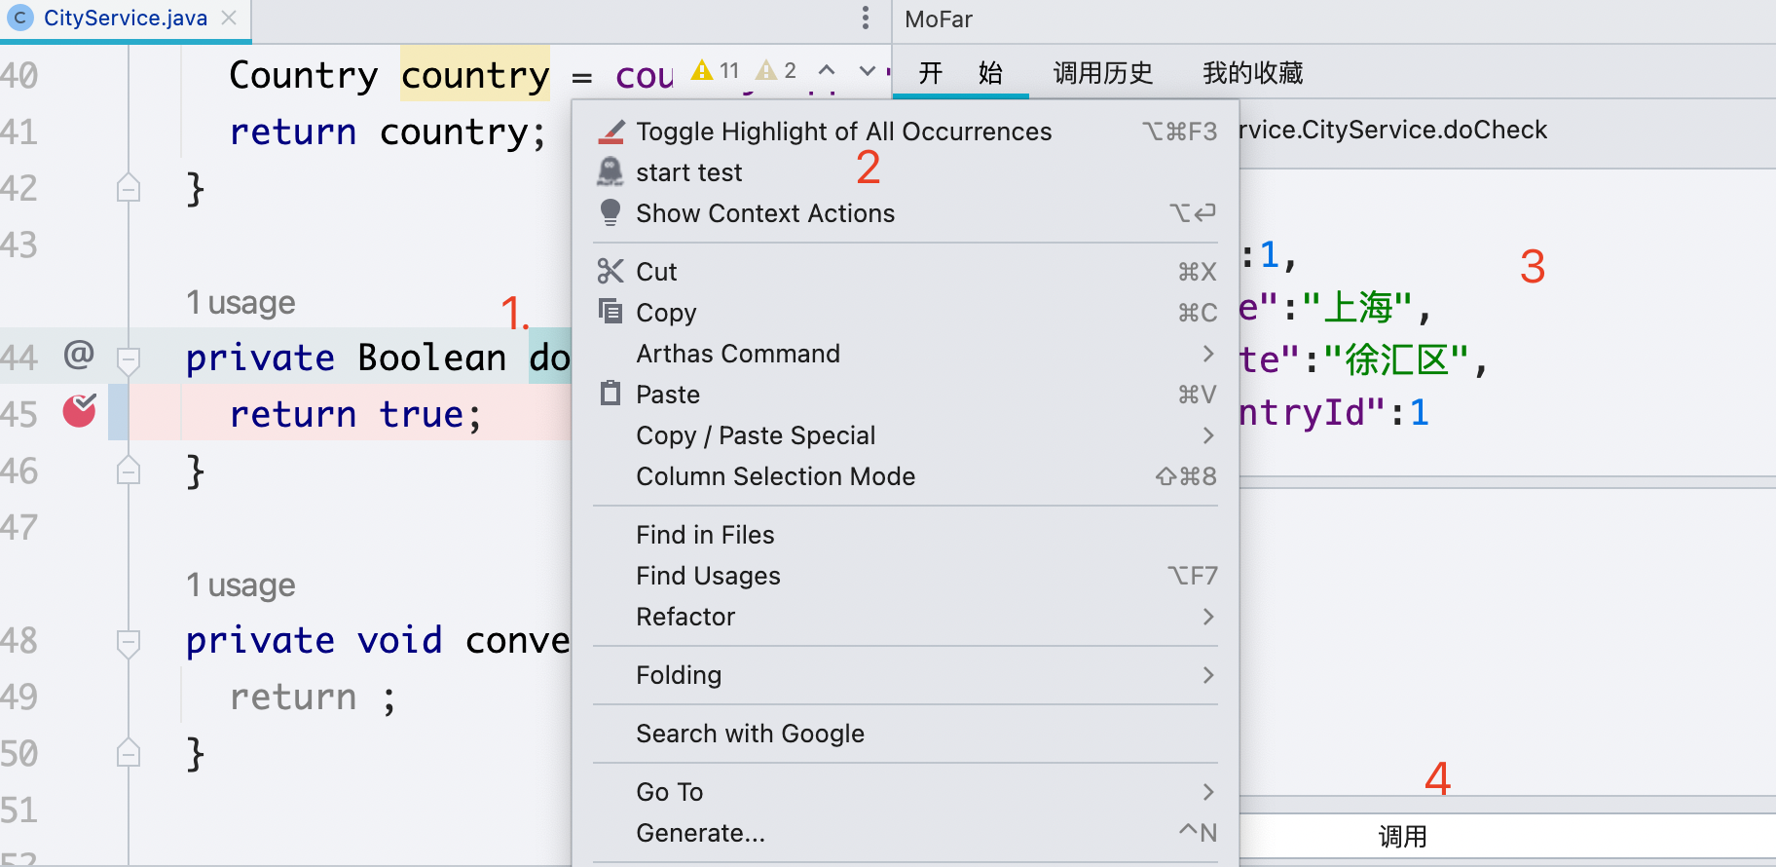Click the Cut scissors icon
This screenshot has width=1776, height=867.
pyautogui.click(x=610, y=271)
